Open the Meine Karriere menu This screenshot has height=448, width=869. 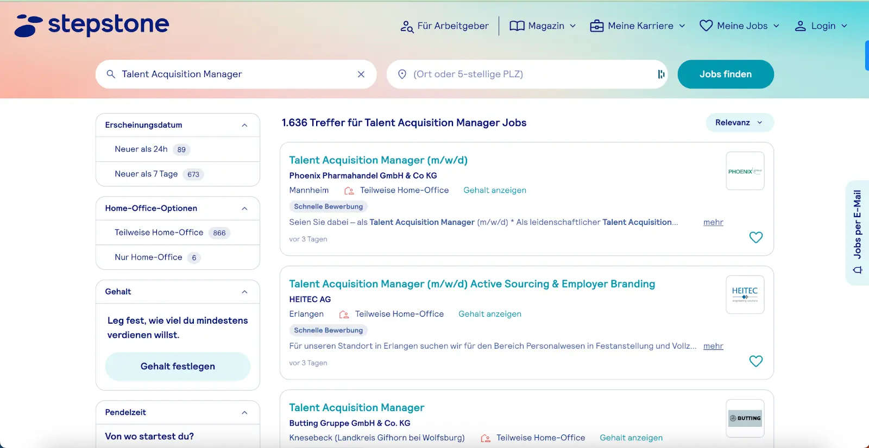(x=638, y=26)
